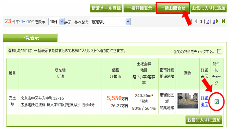Open the 詳細表示 link for the property

[x=205, y=101]
